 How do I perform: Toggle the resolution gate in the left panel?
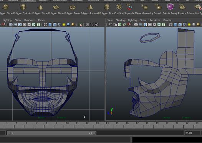[x=20, y=25]
